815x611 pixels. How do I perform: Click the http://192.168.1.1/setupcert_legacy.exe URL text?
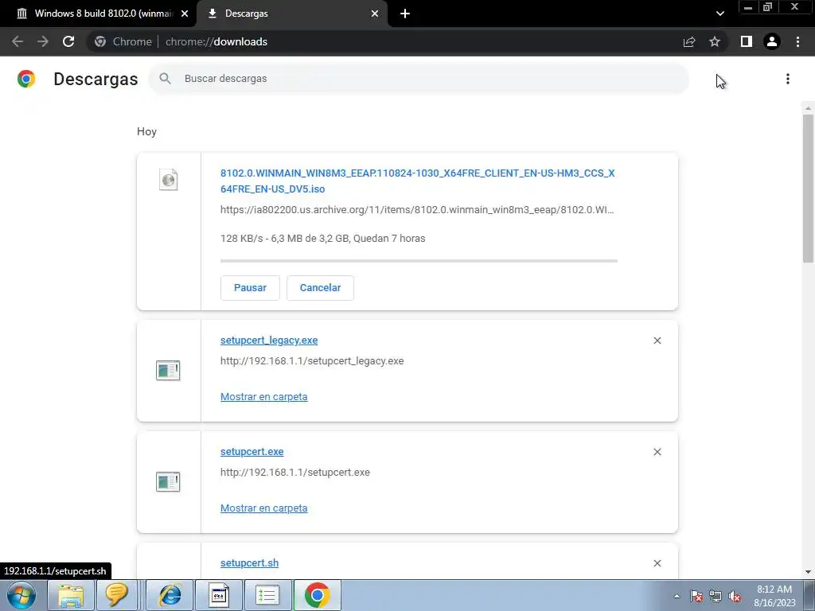[x=312, y=361]
